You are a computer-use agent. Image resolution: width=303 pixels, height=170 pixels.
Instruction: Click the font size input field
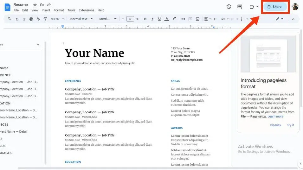[130, 19]
